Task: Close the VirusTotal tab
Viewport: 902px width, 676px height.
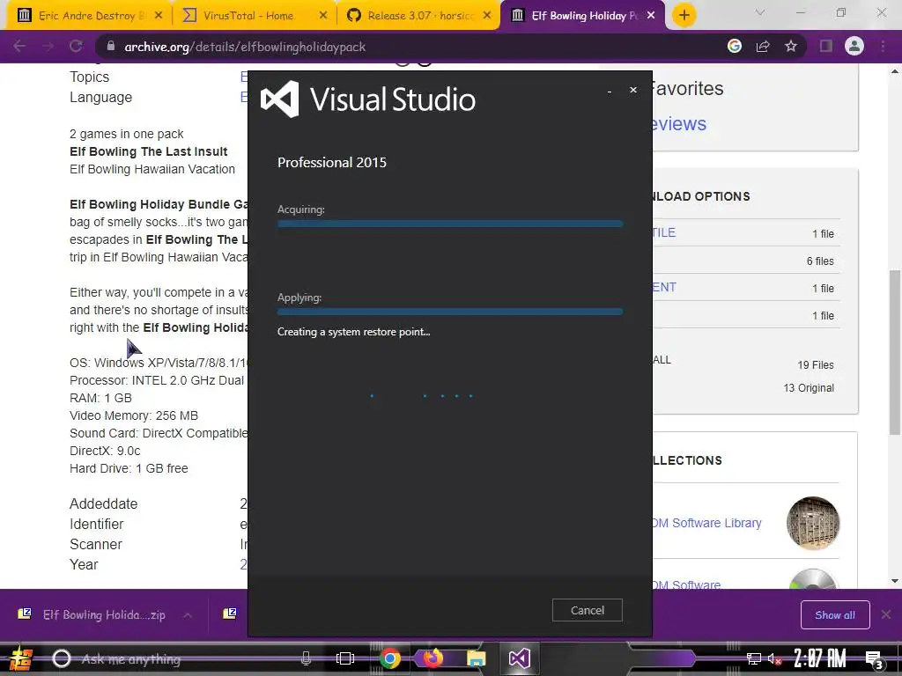Action: pos(323,16)
